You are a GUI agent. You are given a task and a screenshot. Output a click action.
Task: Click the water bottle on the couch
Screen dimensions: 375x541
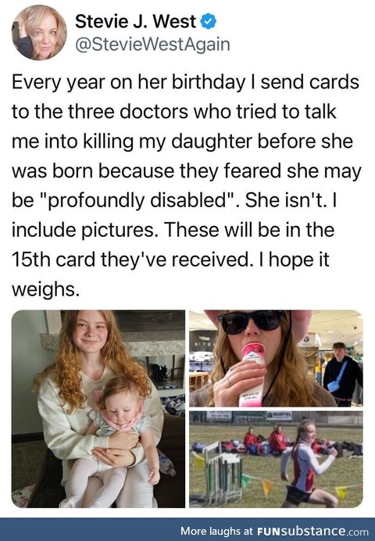(x=167, y=463)
